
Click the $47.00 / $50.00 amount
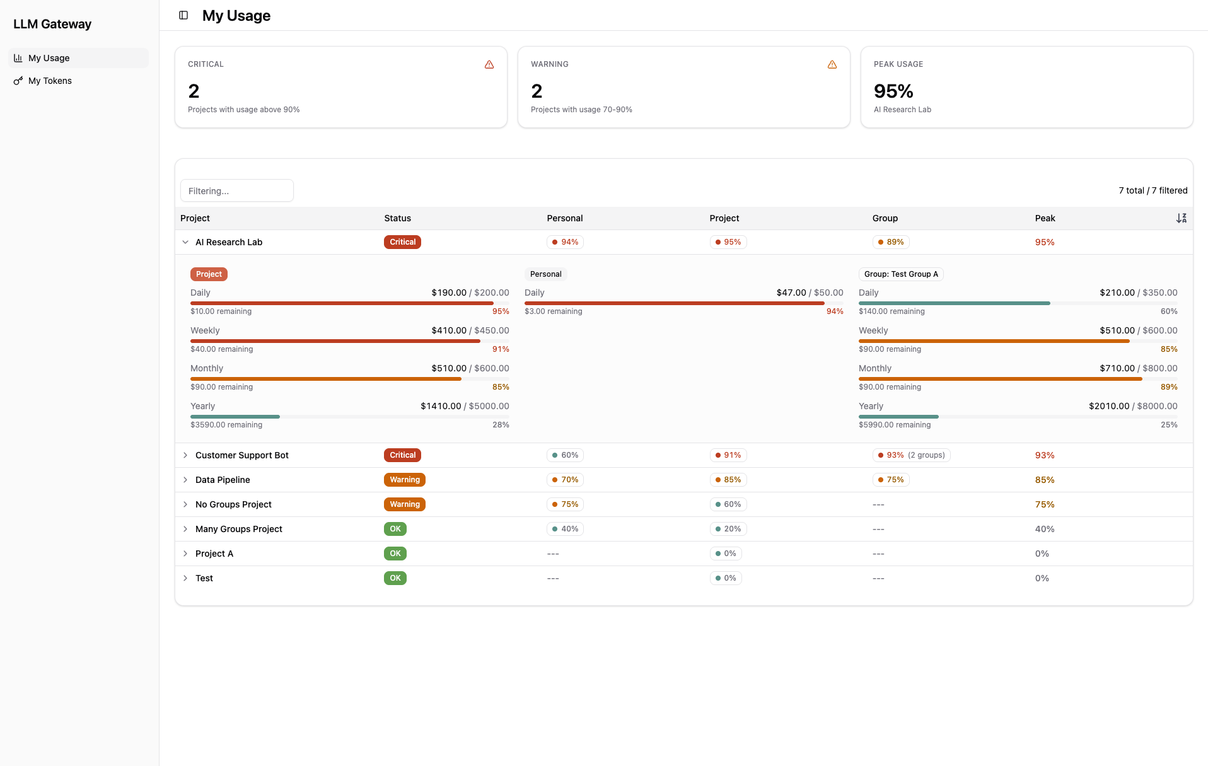pos(810,293)
